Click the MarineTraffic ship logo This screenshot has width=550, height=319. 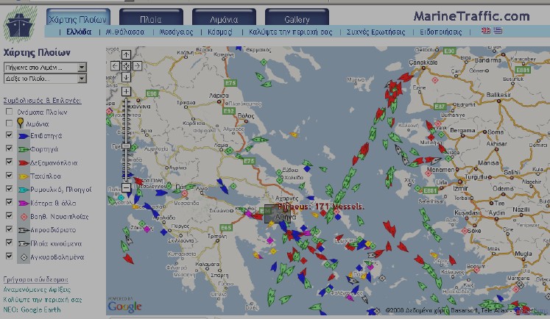point(20,24)
